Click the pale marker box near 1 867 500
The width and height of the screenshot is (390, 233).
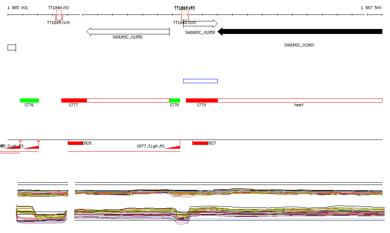tap(366, 13)
